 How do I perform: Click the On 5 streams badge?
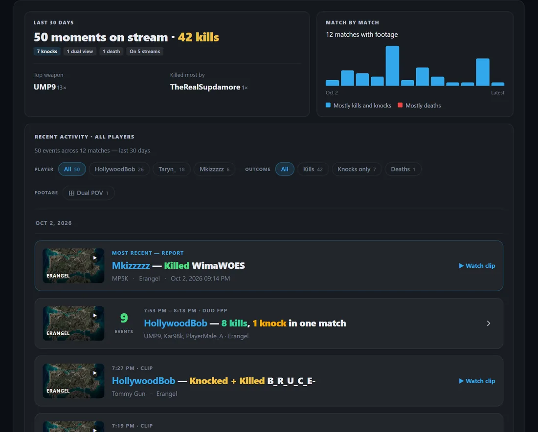pos(144,51)
